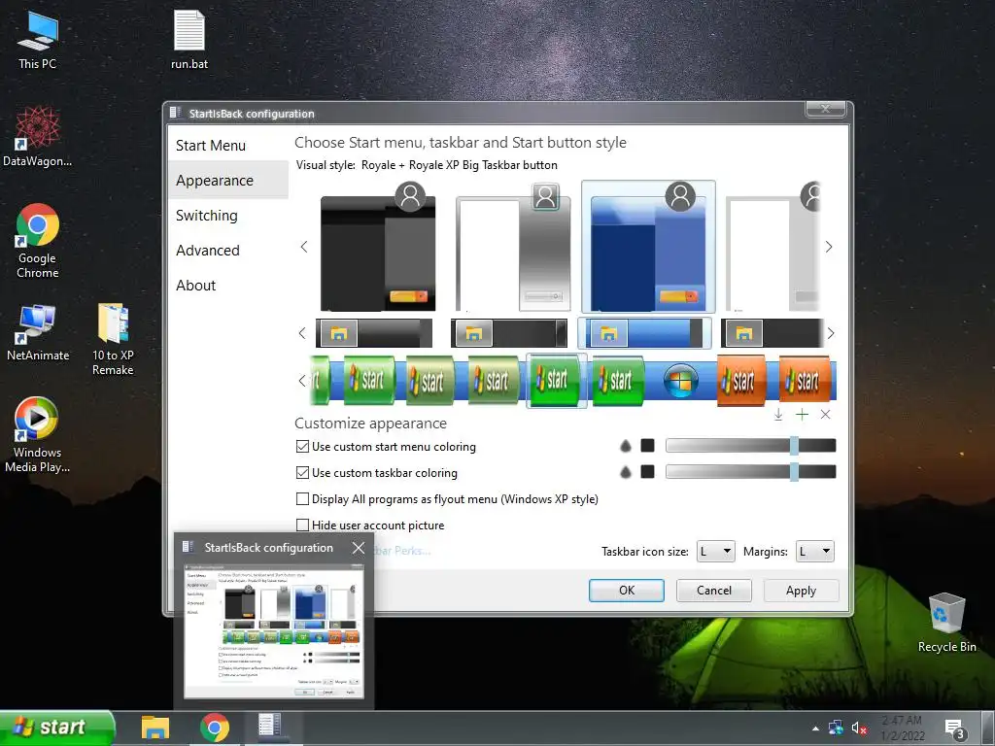Open the Advanced settings page
Viewport: 995px width, 746px height.
click(227, 250)
